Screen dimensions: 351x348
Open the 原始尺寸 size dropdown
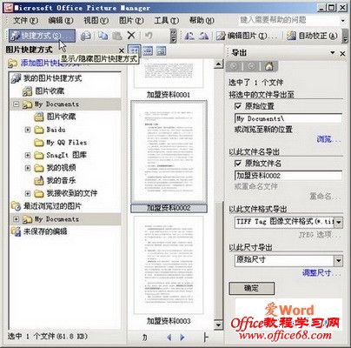[339, 260]
